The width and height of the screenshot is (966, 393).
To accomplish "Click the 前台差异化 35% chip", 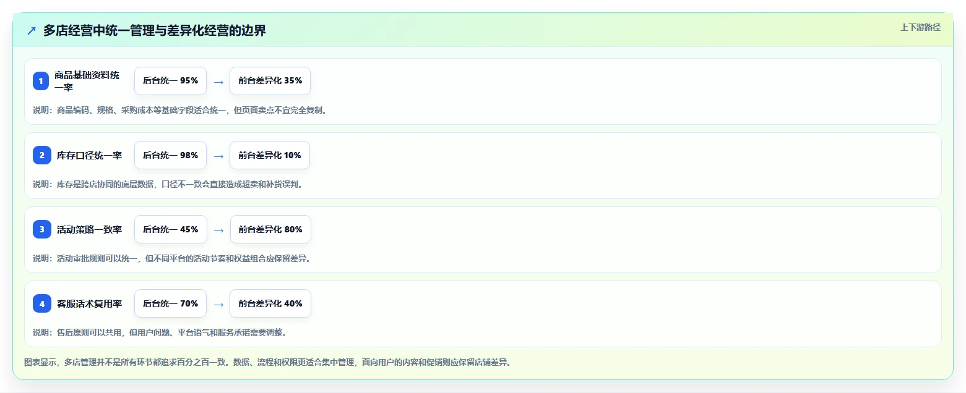I will pos(270,81).
